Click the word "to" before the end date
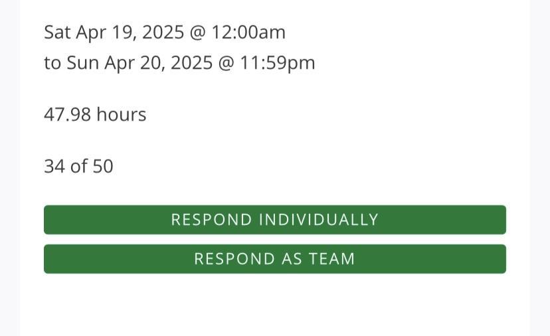This screenshot has width=550, height=336. click(x=52, y=63)
